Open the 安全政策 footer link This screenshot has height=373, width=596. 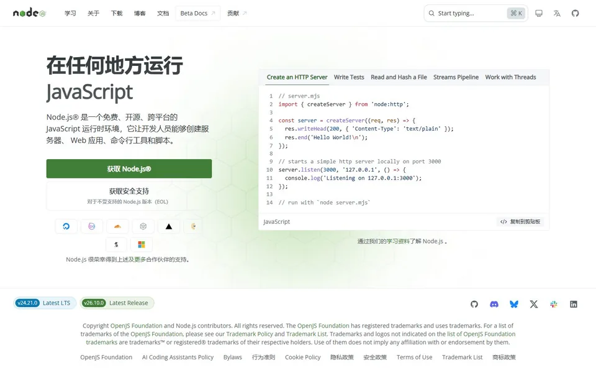[375, 357]
